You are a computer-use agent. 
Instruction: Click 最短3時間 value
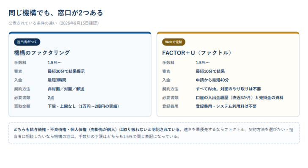57,80
